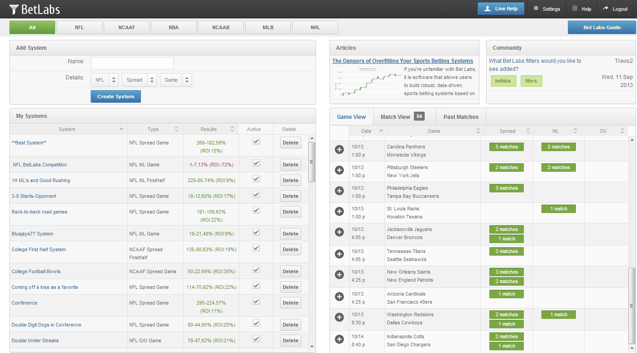Toggle Active for College Football Bowls

coord(256,270)
